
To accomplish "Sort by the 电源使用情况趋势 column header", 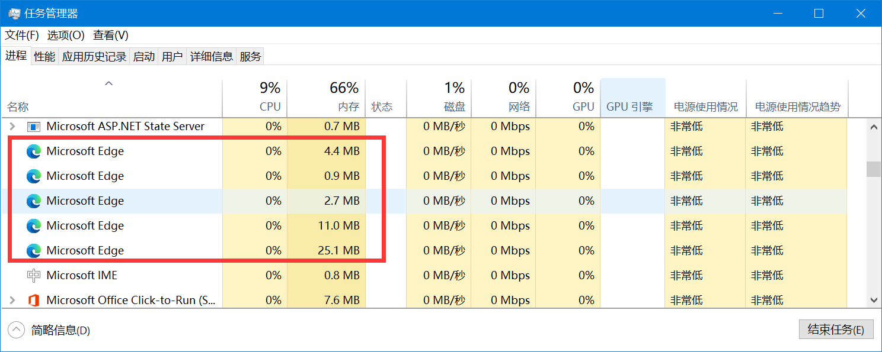I will tap(797, 98).
